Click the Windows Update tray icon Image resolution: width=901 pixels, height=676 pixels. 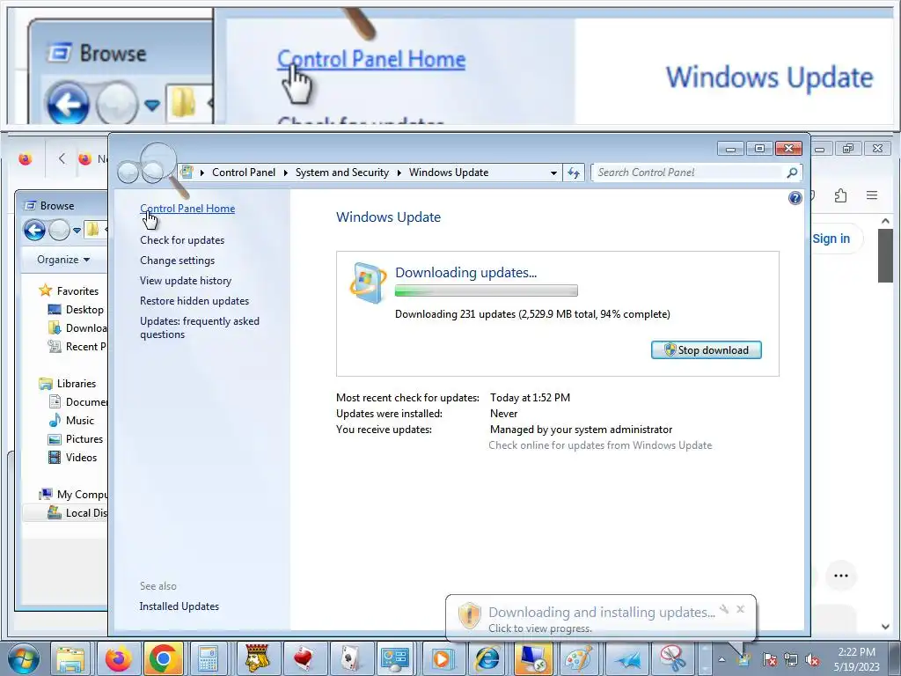[x=744, y=659]
